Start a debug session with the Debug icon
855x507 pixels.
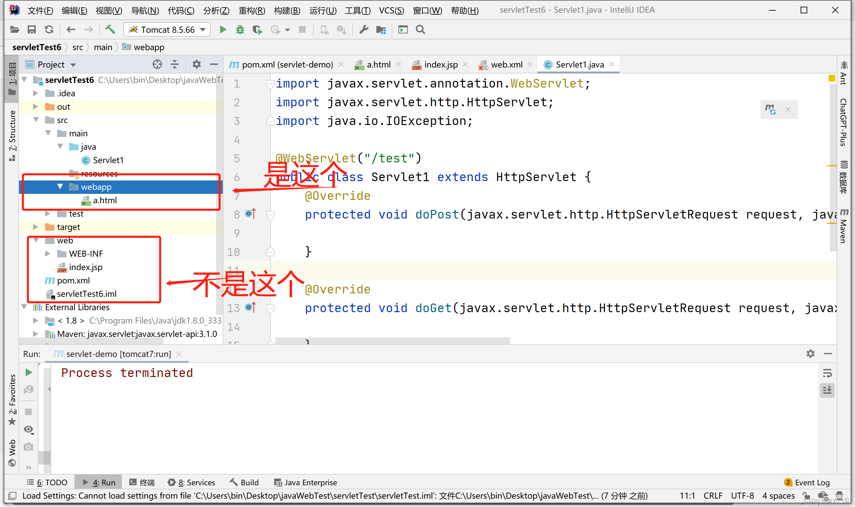[240, 29]
